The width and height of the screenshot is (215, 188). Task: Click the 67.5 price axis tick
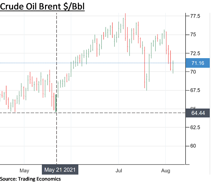click(195, 90)
